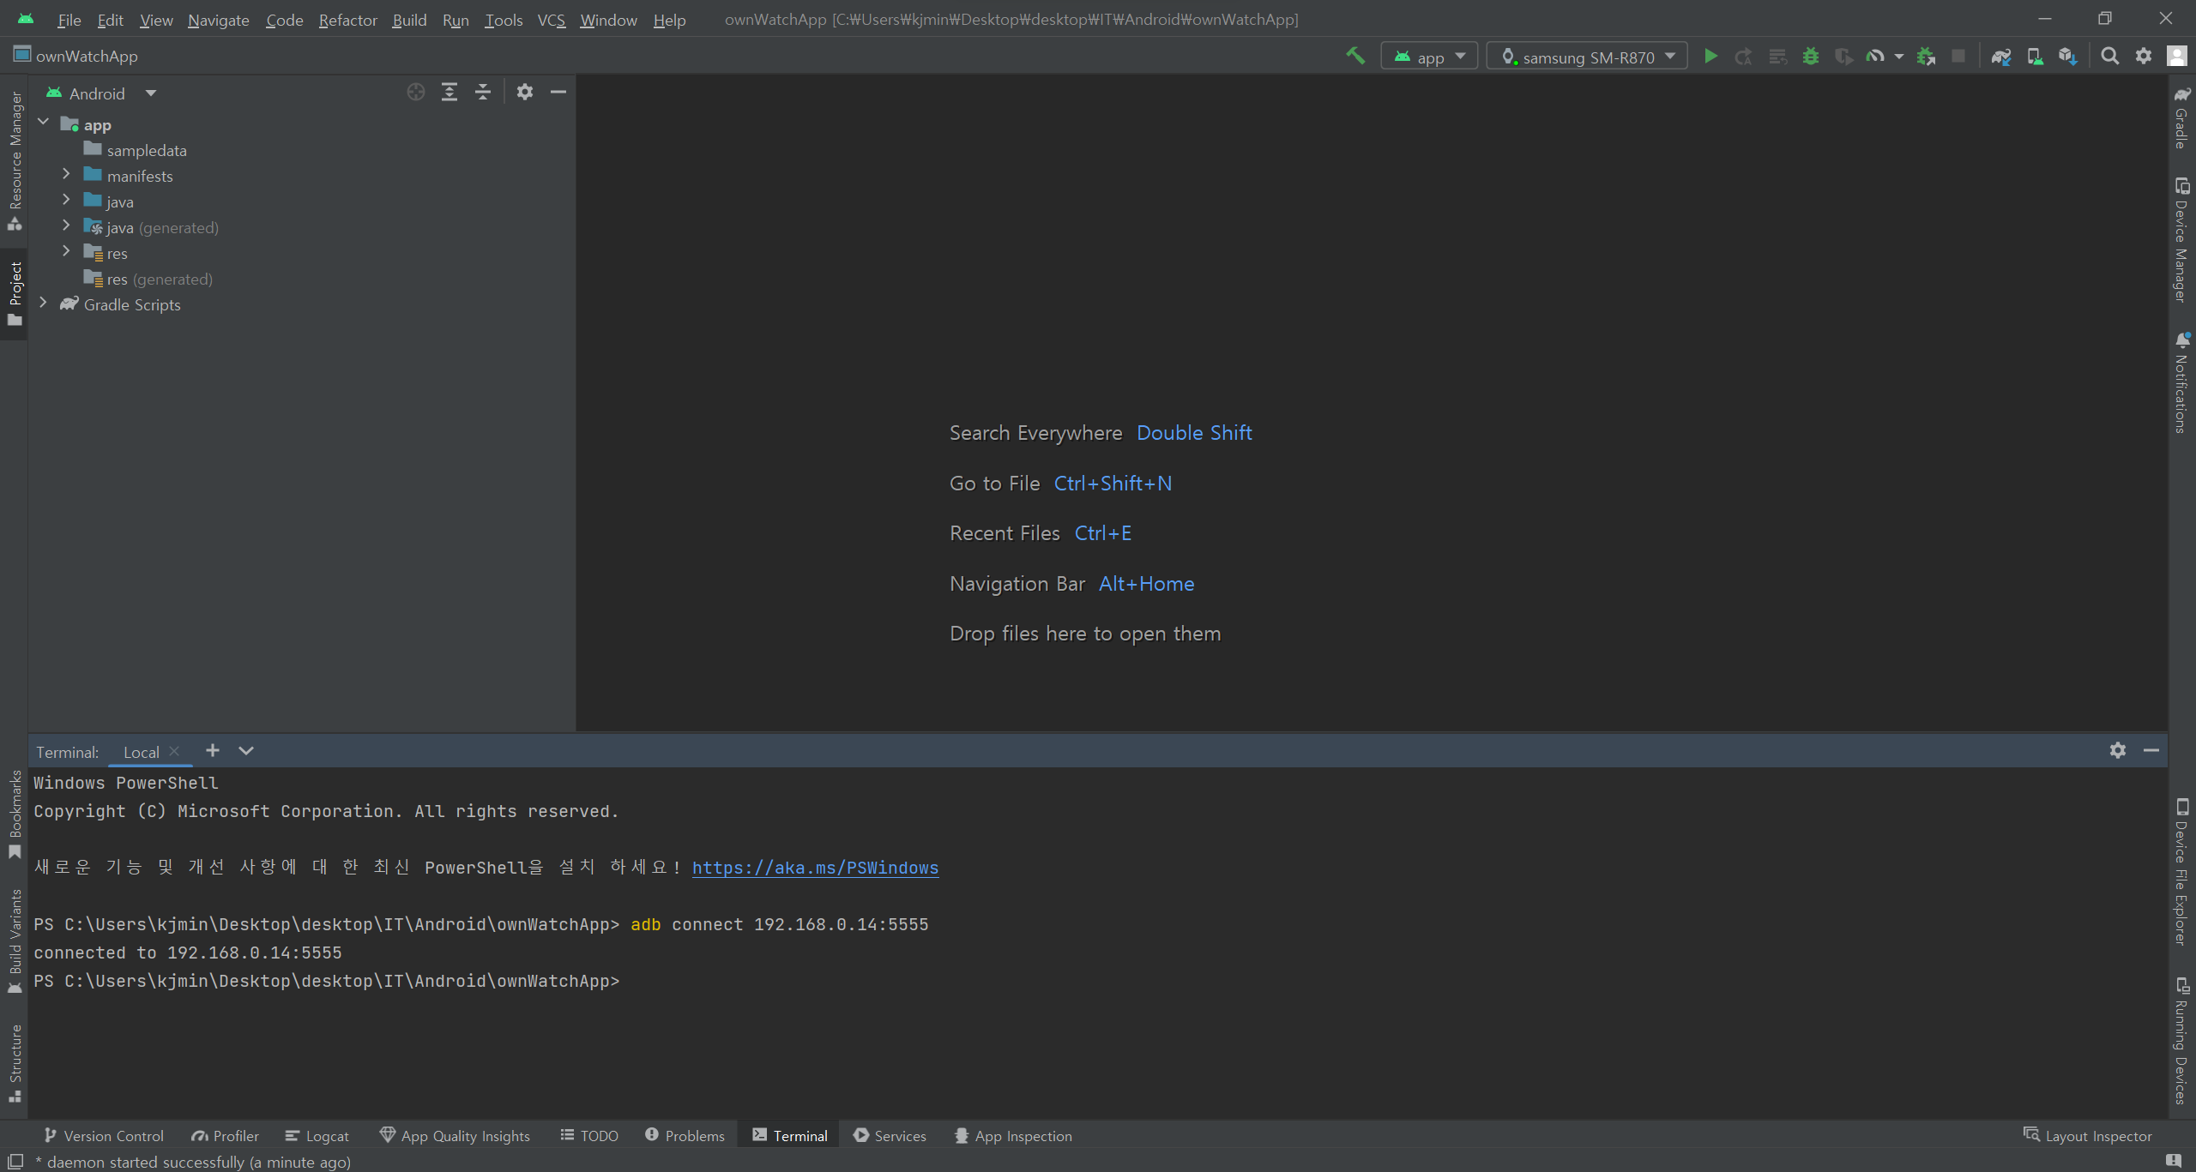Expand the manifests folder in project tree
Viewport: 2196px width, 1172px height.
pyautogui.click(x=66, y=175)
